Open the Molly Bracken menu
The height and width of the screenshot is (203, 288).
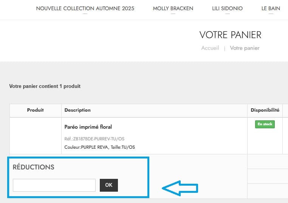point(173,8)
